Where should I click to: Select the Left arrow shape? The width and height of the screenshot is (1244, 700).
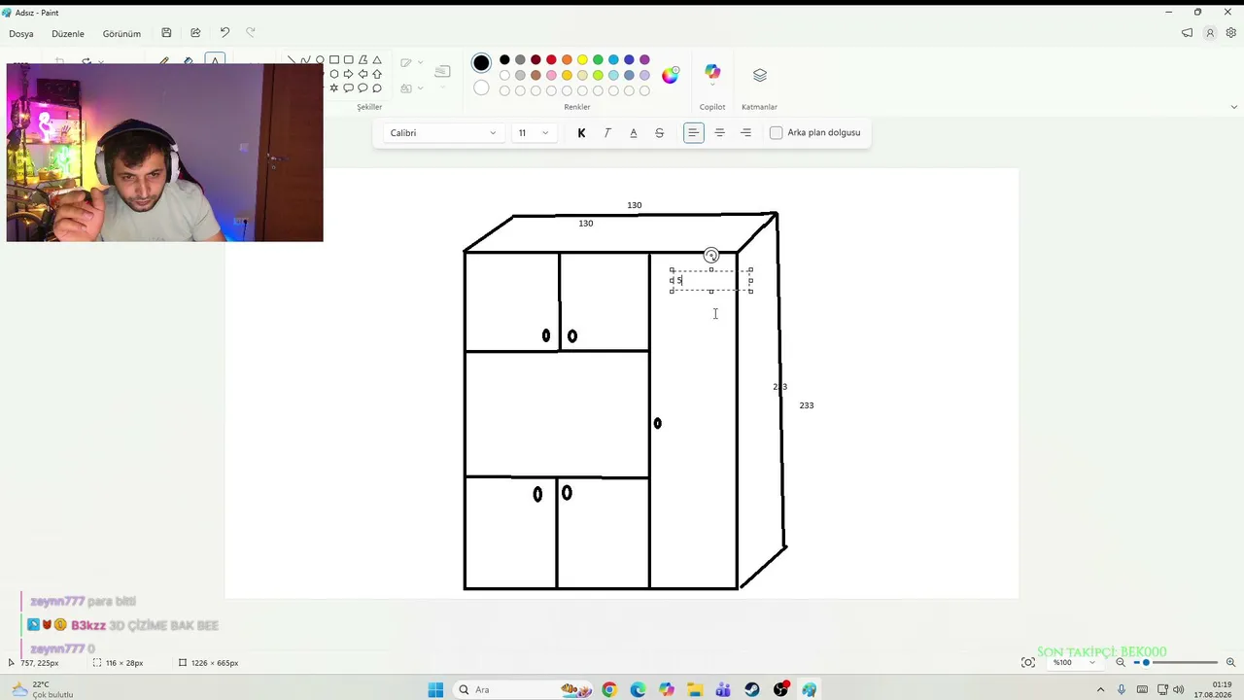[x=363, y=74]
